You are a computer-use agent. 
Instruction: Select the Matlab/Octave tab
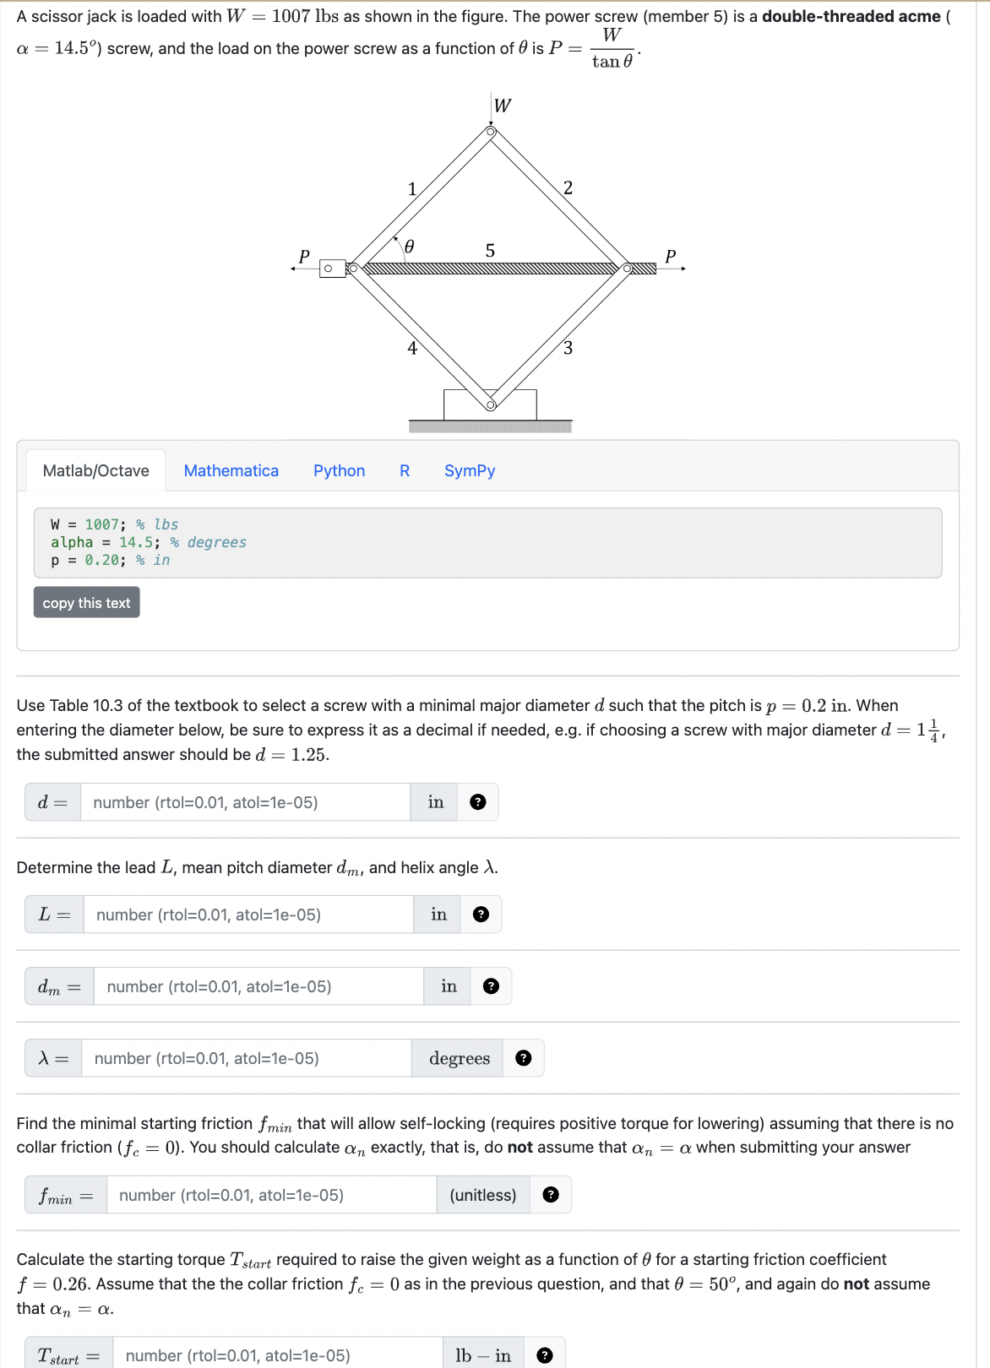[x=95, y=470]
